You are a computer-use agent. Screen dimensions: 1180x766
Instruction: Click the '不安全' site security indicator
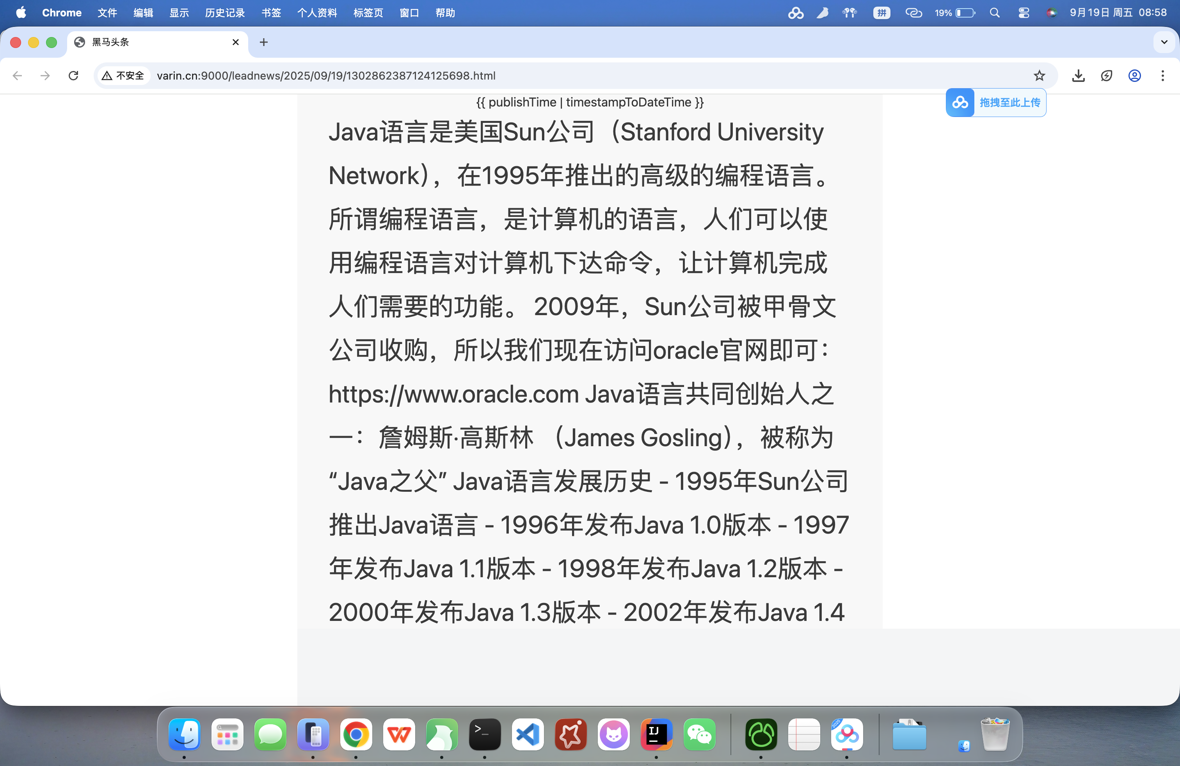(123, 75)
